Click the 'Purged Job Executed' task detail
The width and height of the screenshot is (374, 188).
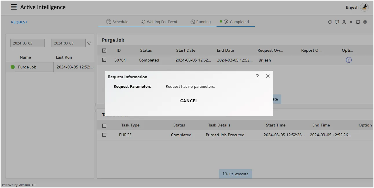pos(225,135)
